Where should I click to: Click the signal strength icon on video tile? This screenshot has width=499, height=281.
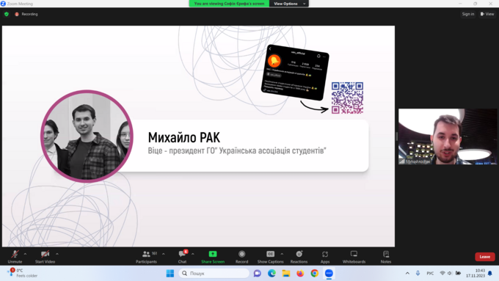tap(402, 161)
